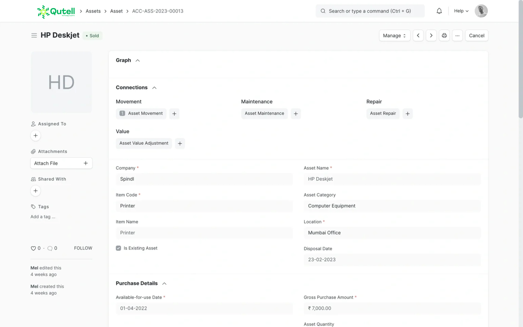Go to the previous asset record
Viewport: 523px width, 327px height.
coord(418,35)
